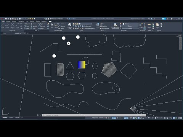Expand the Edita panel

[36, 31]
